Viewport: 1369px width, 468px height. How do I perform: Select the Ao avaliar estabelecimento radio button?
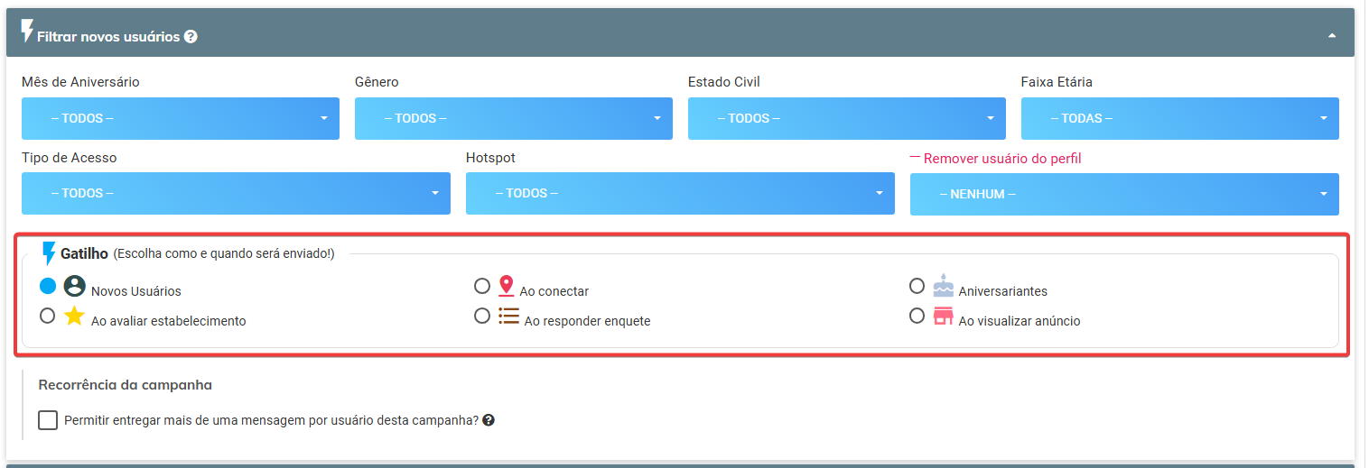(x=48, y=317)
